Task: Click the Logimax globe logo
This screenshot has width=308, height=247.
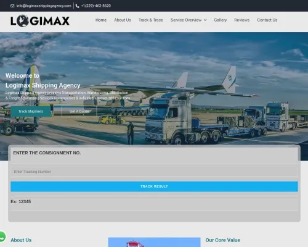Action: (40, 21)
